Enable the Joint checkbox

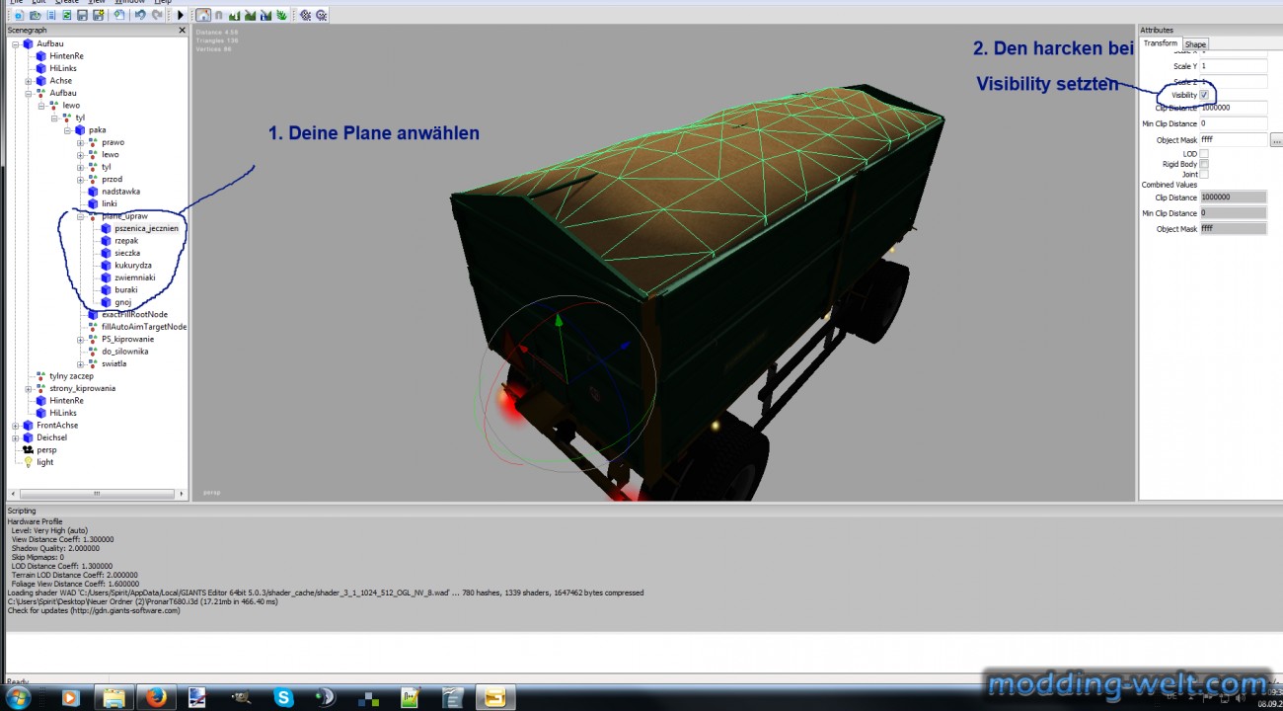[1204, 175]
